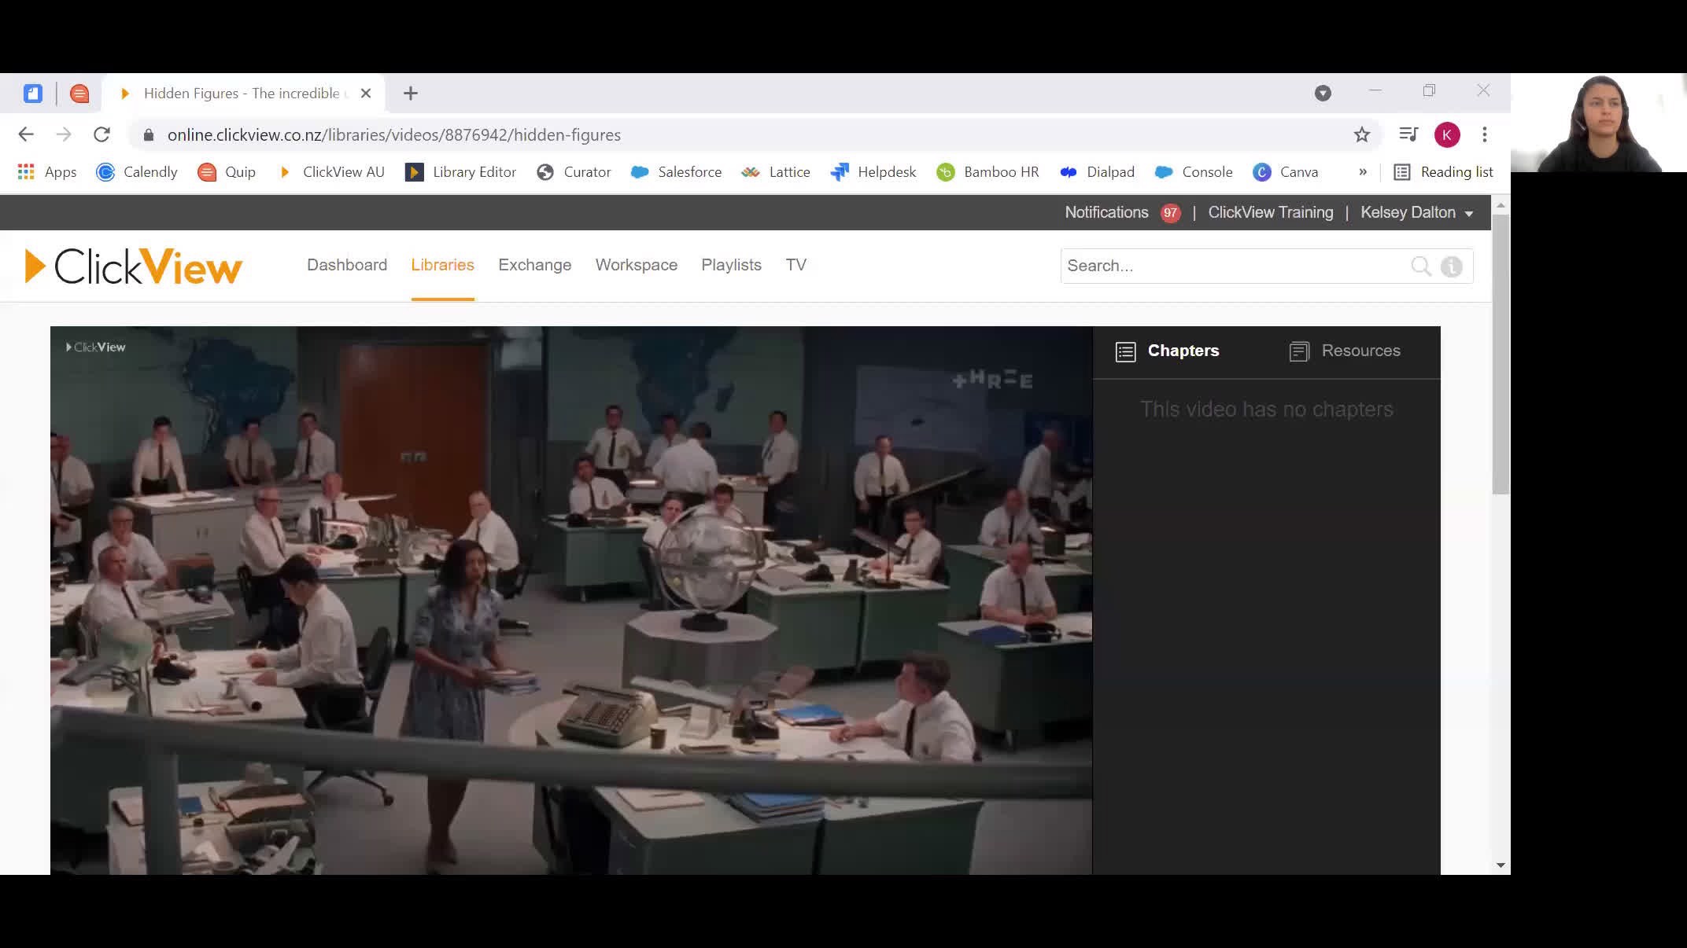
Task: Bookmark this page with the star
Action: tap(1362, 135)
